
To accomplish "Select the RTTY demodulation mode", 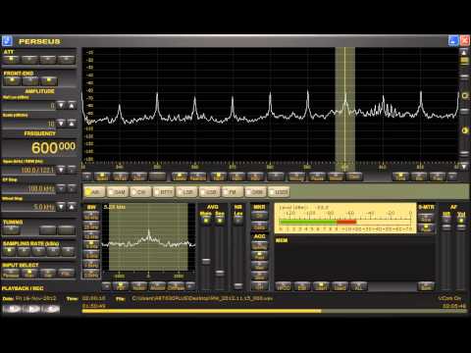I will [x=164, y=192].
